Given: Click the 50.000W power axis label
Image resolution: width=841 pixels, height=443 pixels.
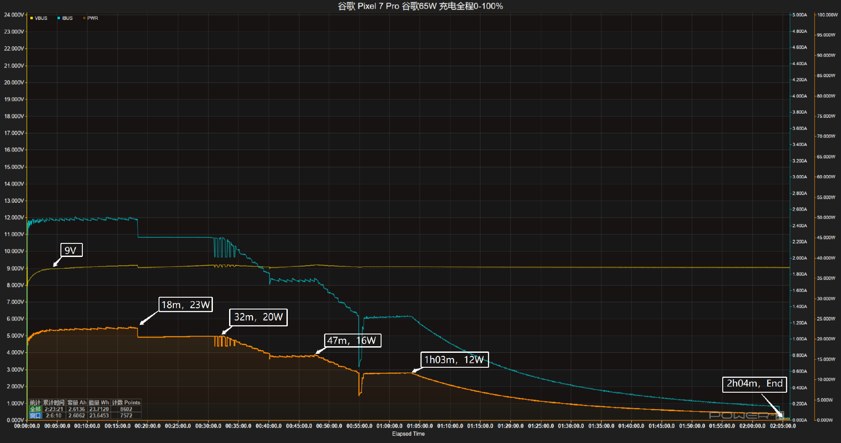Looking at the screenshot, I should click(x=826, y=217).
